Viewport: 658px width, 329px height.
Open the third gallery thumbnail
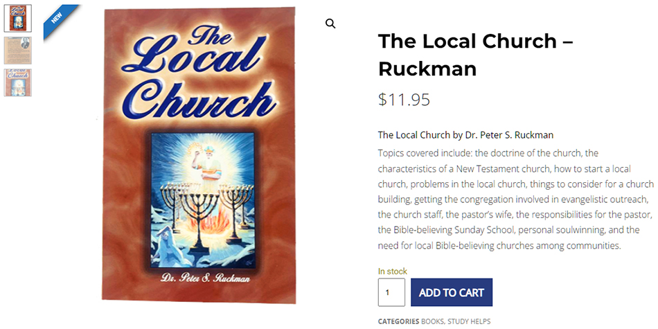point(17,82)
